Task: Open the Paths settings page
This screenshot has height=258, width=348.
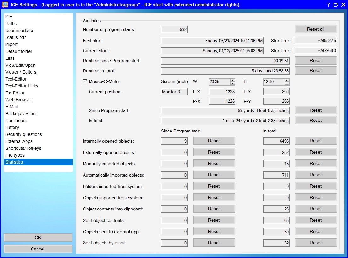Action: [x=11, y=24]
